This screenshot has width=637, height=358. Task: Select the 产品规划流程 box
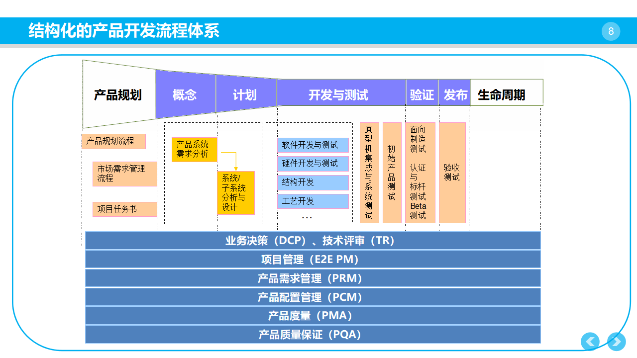(113, 141)
